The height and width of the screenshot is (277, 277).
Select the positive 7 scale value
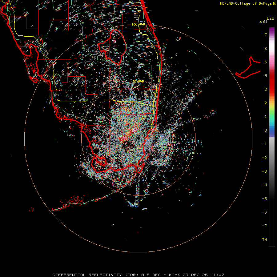click(266, 34)
